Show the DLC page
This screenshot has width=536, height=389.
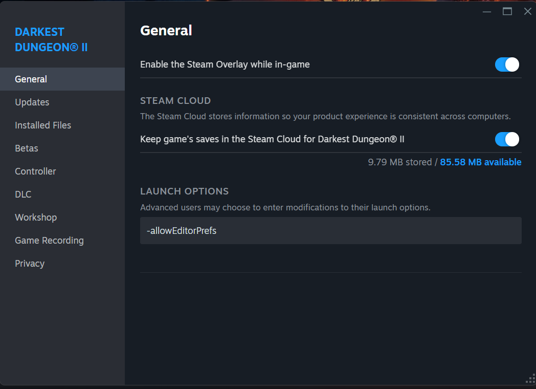pyautogui.click(x=23, y=194)
